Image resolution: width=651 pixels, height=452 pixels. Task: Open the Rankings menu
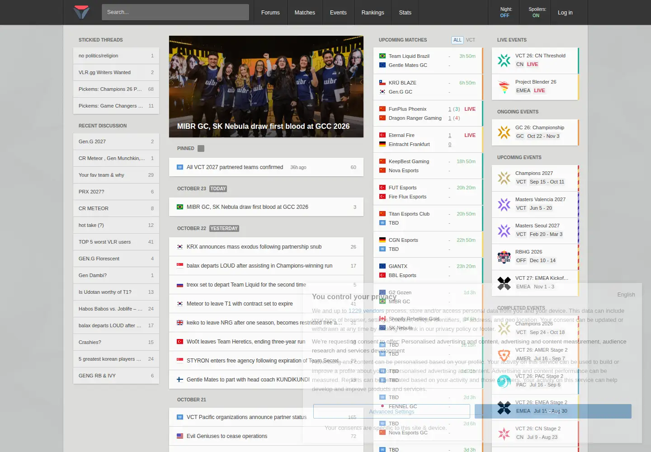coord(373,12)
